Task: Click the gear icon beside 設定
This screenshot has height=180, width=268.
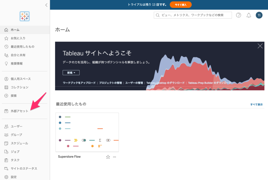Action: [x=6, y=177]
